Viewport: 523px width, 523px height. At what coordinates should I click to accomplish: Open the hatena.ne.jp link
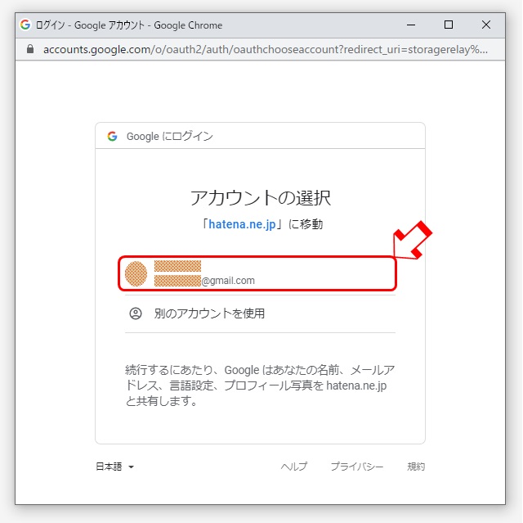[x=242, y=224]
